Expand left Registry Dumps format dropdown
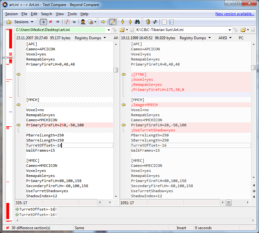Viewport: 259px width, 233px height. [x=105, y=38]
